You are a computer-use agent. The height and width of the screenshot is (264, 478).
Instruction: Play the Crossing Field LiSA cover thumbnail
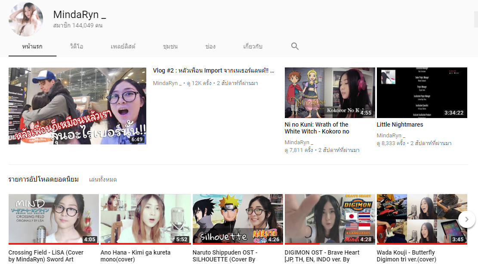pos(54,219)
